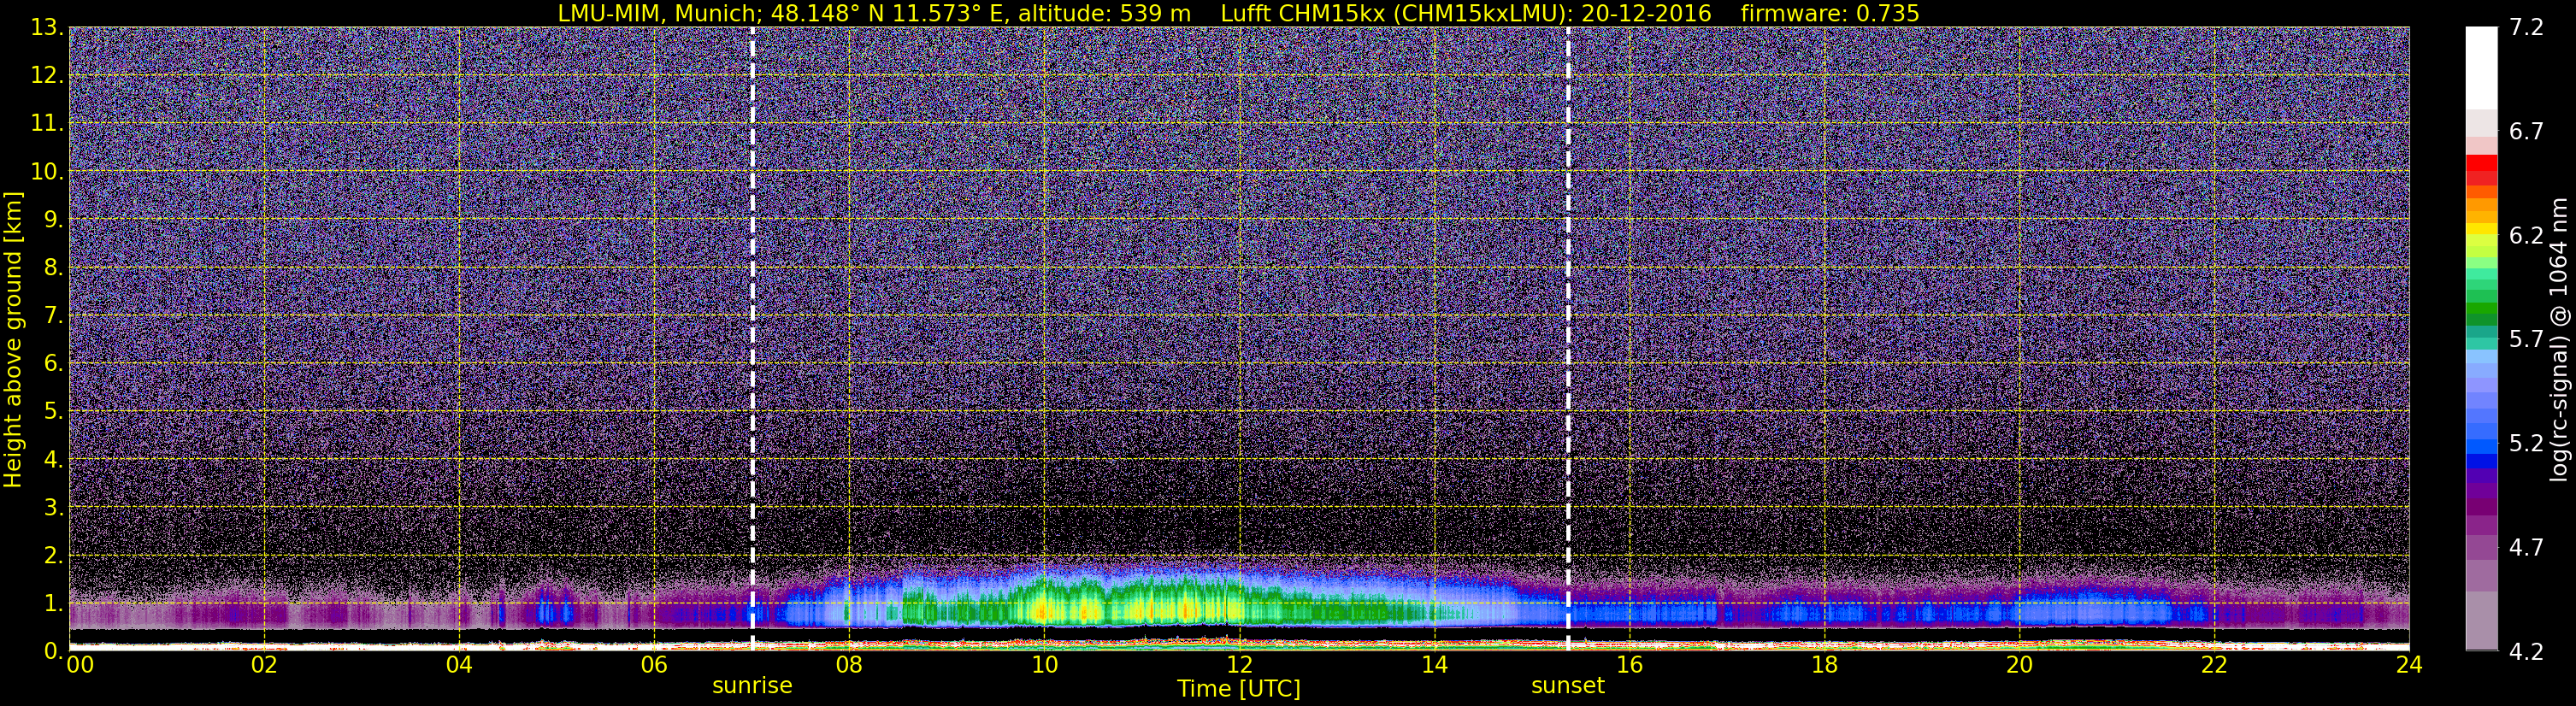Click the height axis tick "9."
Viewport: 2576px width, 706px height.
52,220
